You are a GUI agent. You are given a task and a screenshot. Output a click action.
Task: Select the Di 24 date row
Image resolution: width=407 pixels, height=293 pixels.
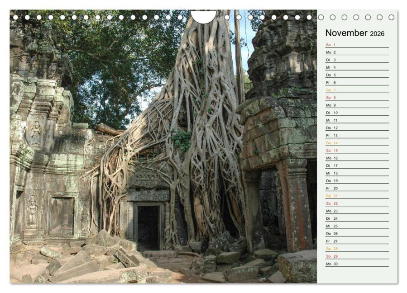coord(357,218)
